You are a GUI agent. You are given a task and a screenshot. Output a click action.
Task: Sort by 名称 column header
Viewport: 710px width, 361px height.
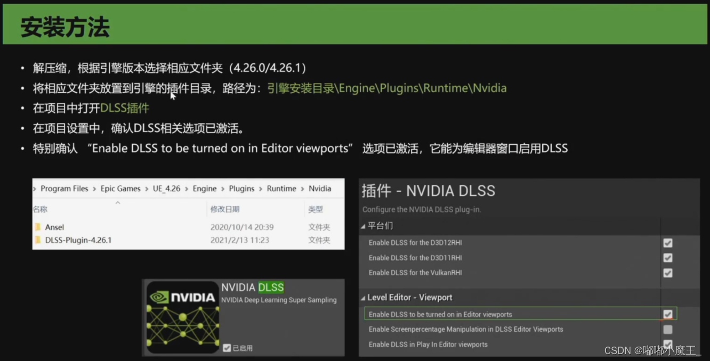coord(41,209)
